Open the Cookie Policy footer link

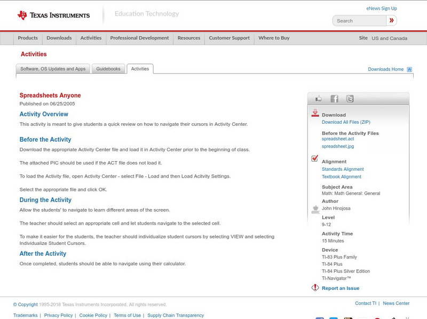(x=93, y=315)
